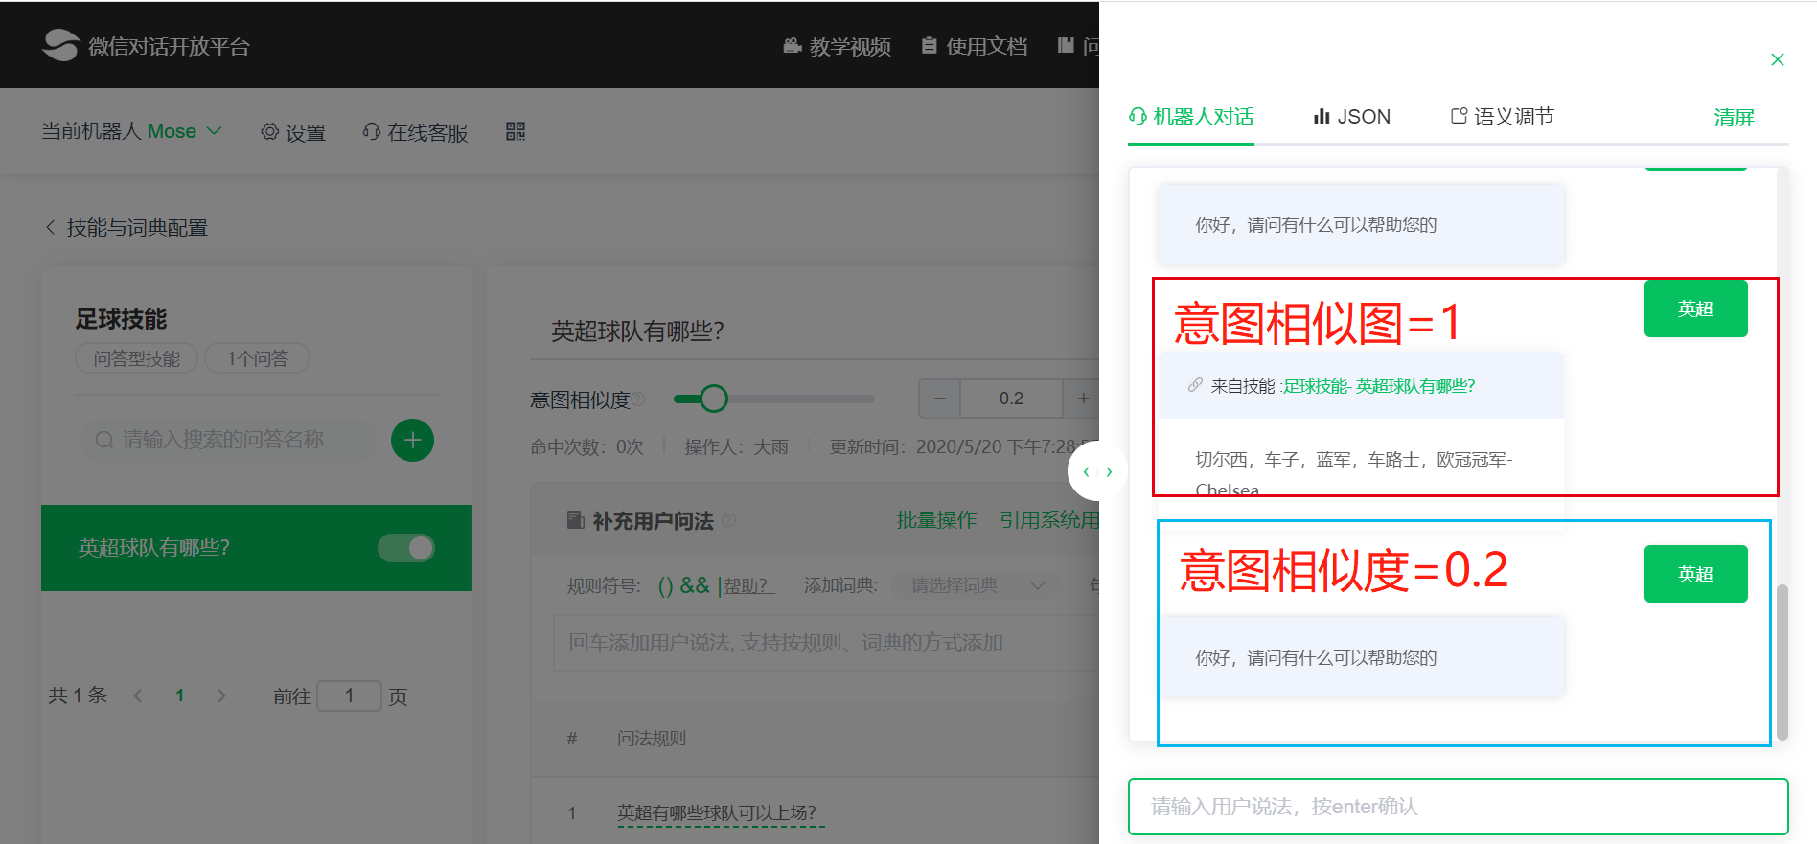Add a new Q&A with plus button
Image resolution: width=1817 pixels, height=844 pixels.
[412, 440]
